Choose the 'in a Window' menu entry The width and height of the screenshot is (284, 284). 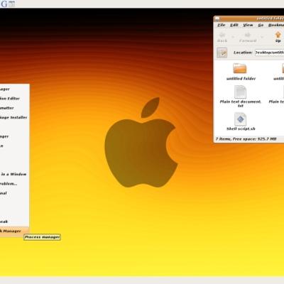pyautogui.click(x=14, y=174)
